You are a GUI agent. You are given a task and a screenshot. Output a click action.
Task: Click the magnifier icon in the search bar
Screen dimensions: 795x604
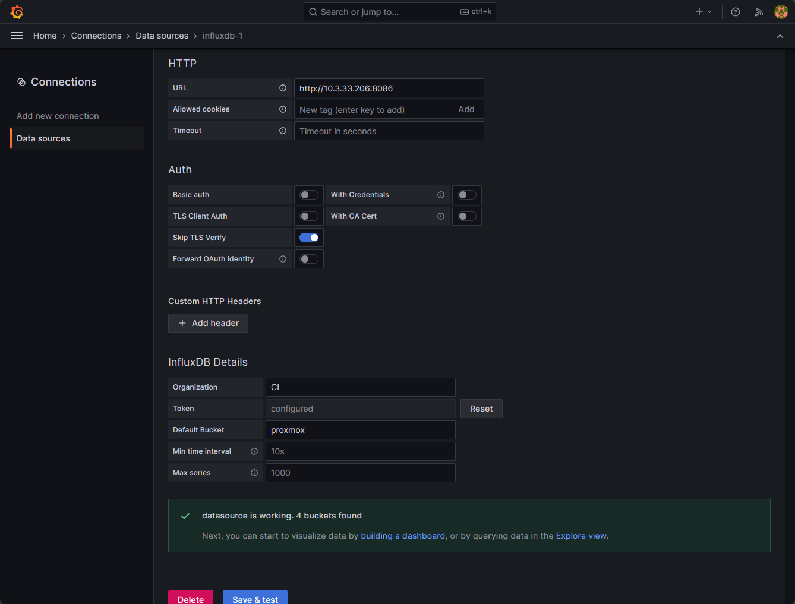coord(313,12)
